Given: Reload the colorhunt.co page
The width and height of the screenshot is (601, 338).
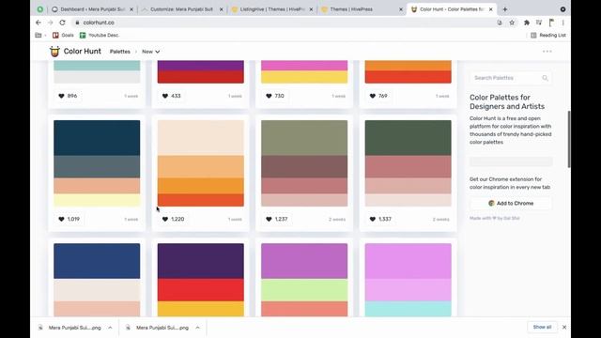Looking at the screenshot, I should tap(62, 23).
